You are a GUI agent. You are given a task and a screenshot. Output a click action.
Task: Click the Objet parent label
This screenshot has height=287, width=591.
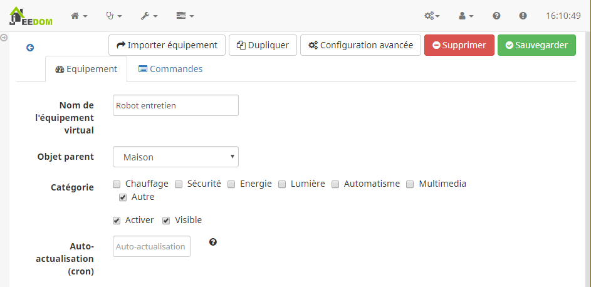pyautogui.click(x=66, y=157)
